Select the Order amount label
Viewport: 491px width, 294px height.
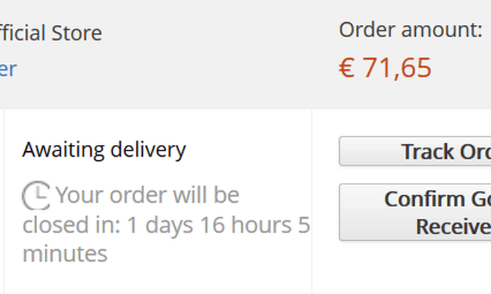(x=410, y=30)
